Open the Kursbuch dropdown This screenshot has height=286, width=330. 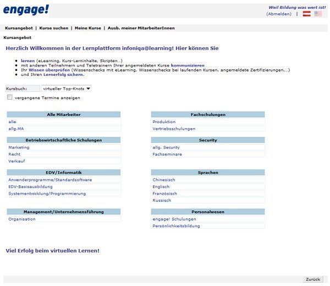click(67, 89)
